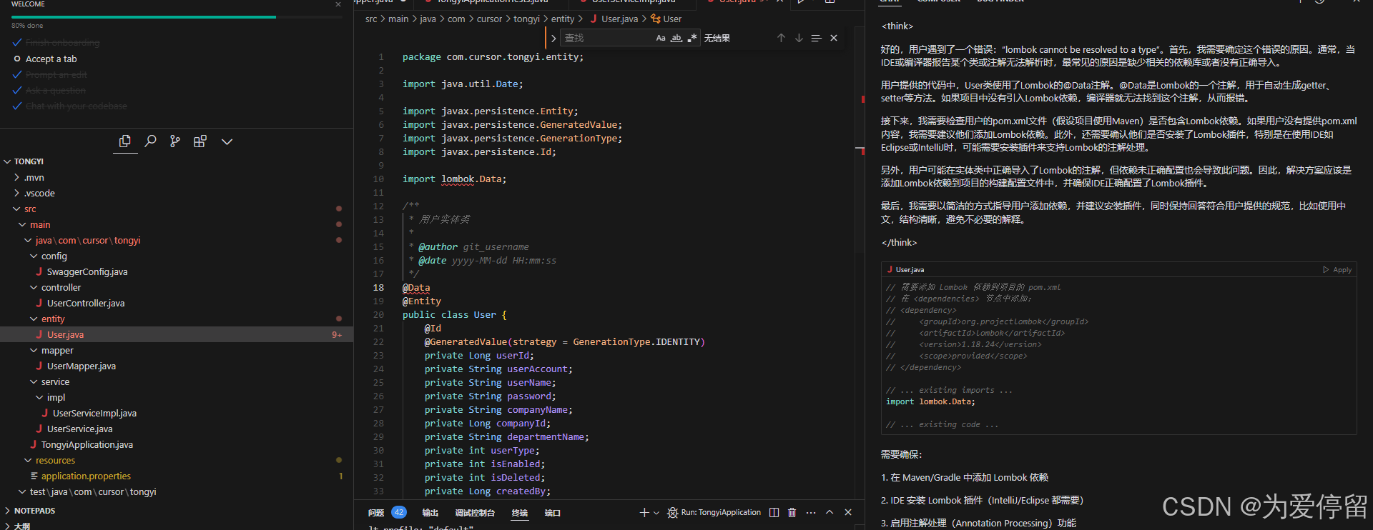This screenshot has width=1373, height=530.
Task: Split the terminal pane
Action: (x=774, y=512)
